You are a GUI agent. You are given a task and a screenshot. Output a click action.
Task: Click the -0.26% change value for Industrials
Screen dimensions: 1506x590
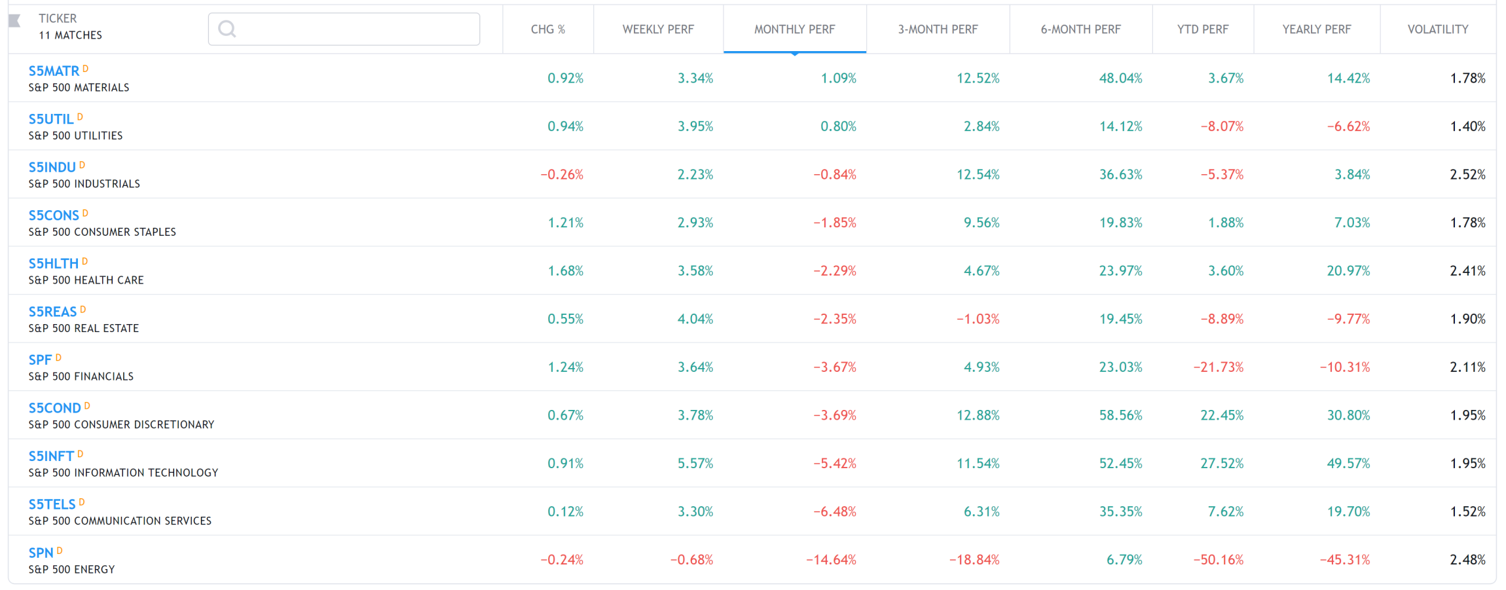[562, 174]
